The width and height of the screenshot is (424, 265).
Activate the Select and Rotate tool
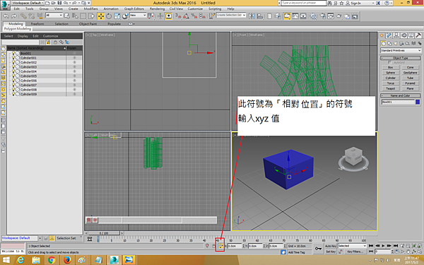[x=109, y=16]
